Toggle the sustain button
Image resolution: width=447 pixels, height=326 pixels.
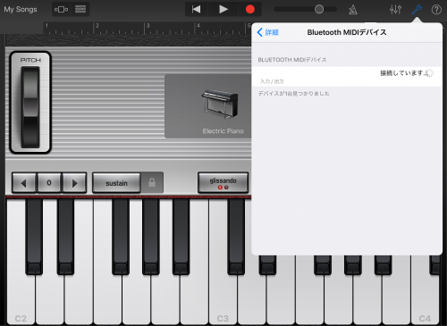tap(116, 183)
